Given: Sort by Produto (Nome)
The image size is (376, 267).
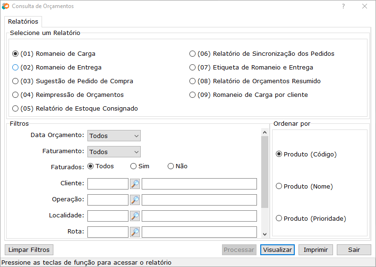Looking at the screenshot, I should click(279, 187).
